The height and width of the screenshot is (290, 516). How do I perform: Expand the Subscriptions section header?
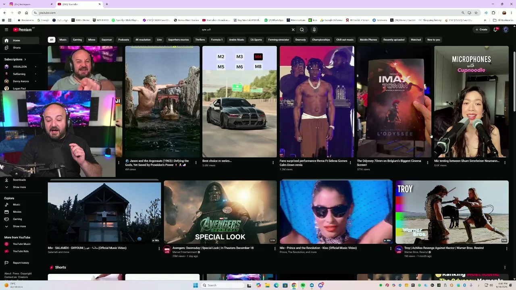tap(15, 59)
